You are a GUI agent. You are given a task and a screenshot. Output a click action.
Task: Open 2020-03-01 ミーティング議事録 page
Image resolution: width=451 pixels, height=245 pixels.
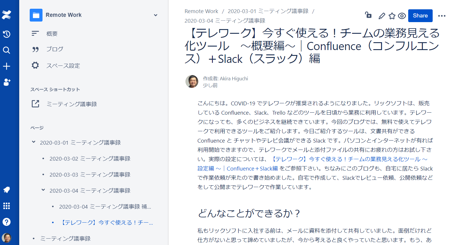[x=80, y=143]
